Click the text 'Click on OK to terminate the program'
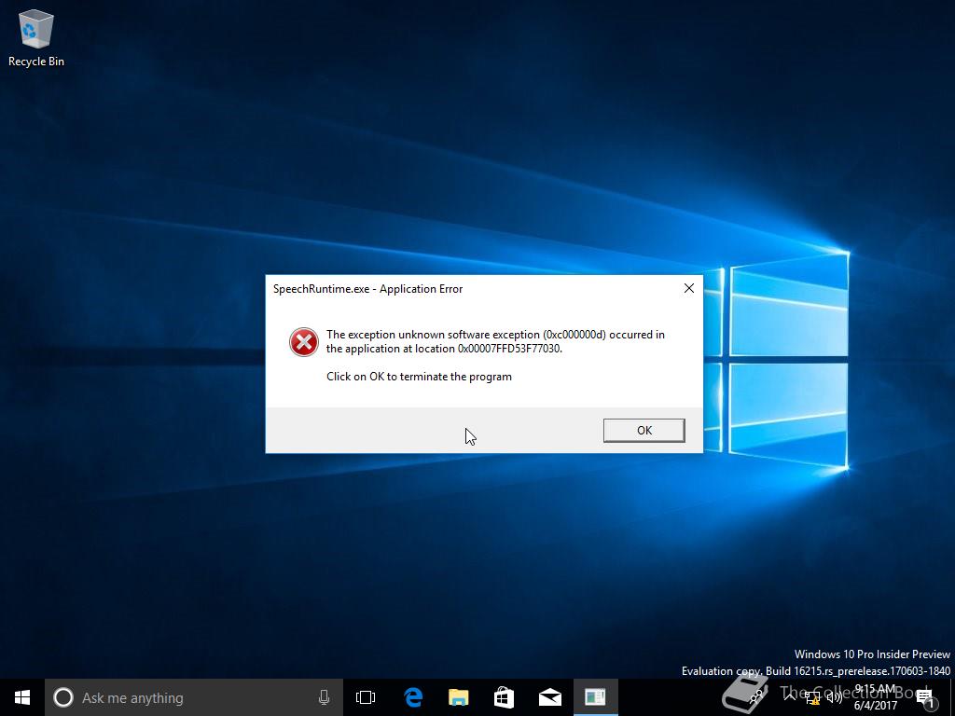Image resolution: width=955 pixels, height=716 pixels. pos(419,377)
